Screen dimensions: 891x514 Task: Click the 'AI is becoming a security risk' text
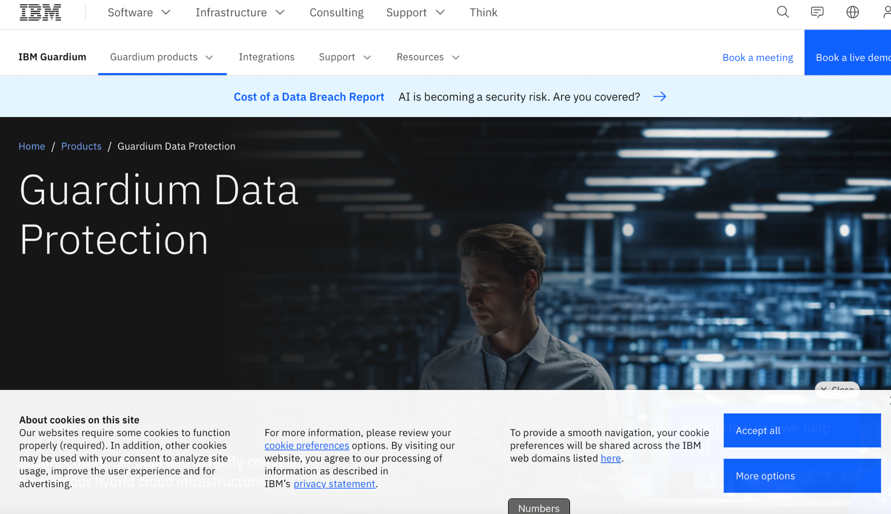519,97
